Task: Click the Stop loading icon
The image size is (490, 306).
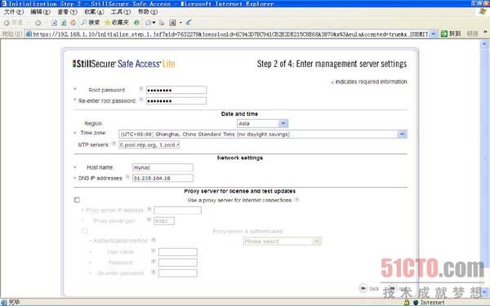Action: coord(55,23)
